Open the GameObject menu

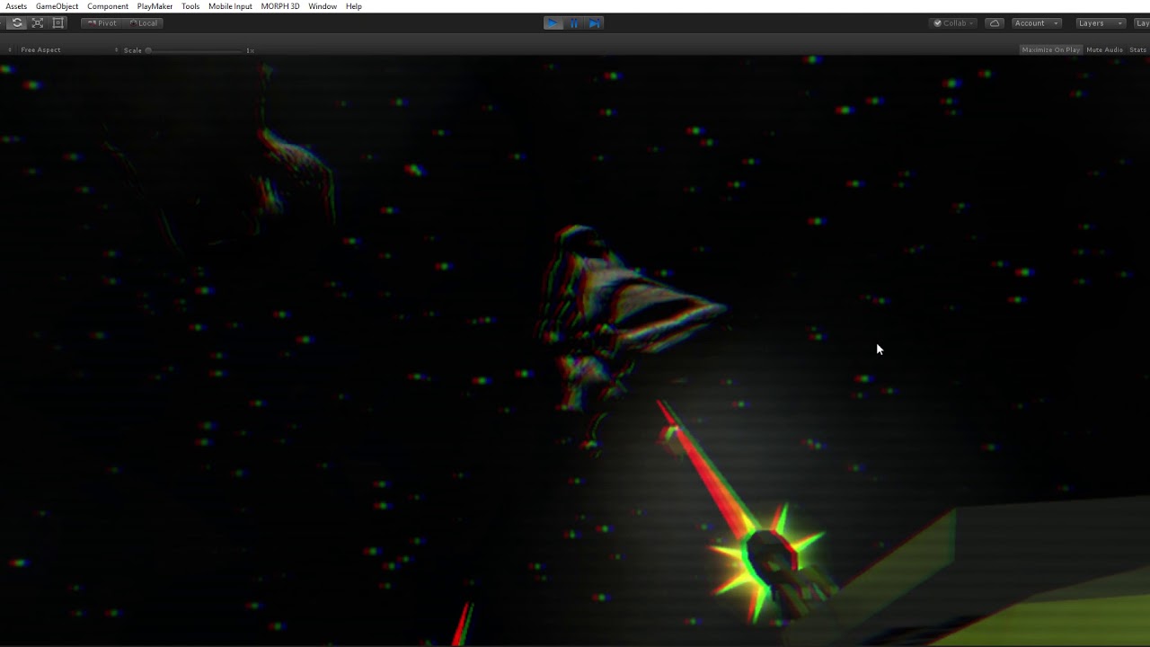click(x=57, y=6)
